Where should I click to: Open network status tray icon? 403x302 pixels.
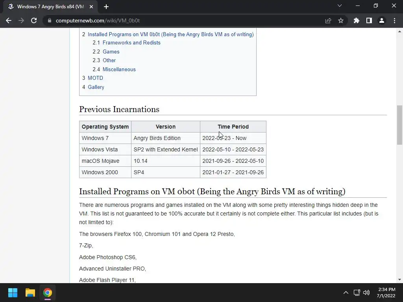click(357, 293)
